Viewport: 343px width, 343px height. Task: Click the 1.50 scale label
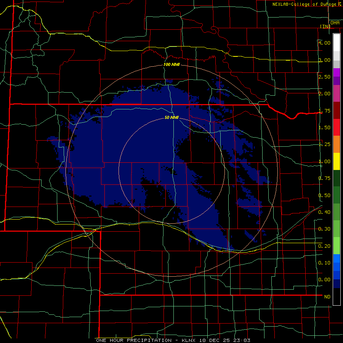(x=324, y=128)
